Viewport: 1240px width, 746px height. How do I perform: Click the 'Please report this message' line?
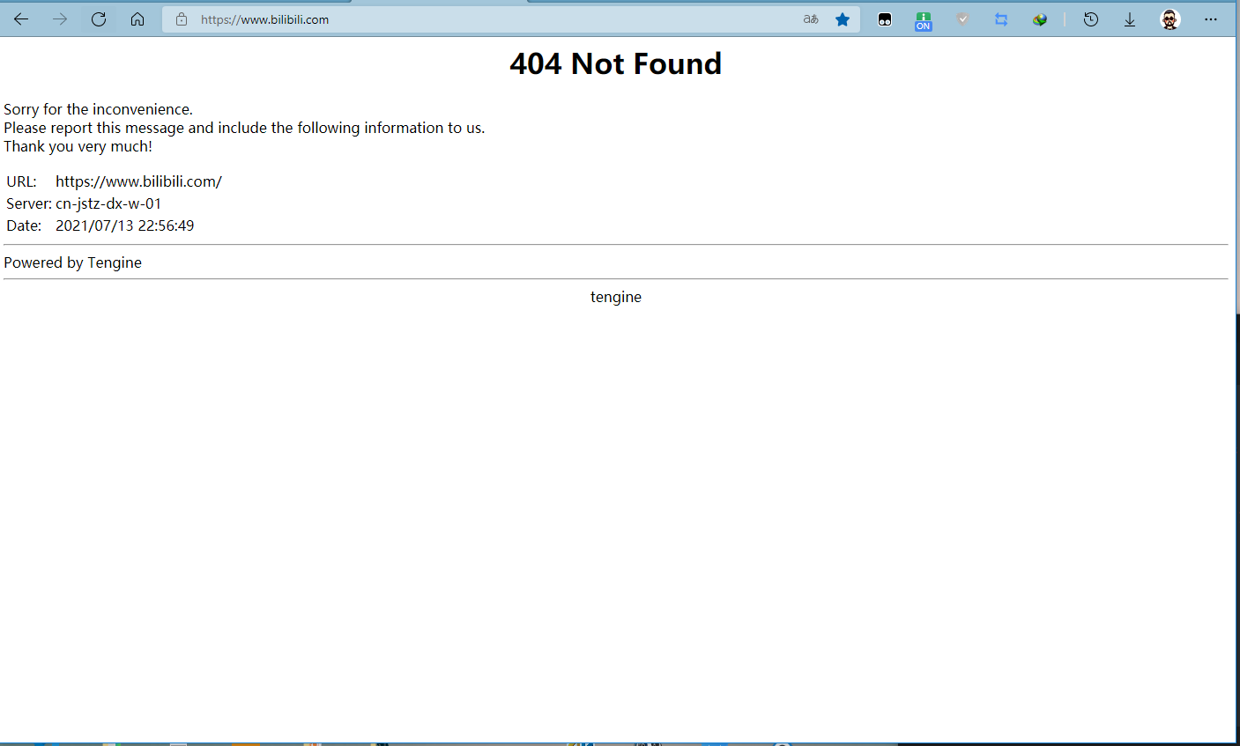pos(244,128)
